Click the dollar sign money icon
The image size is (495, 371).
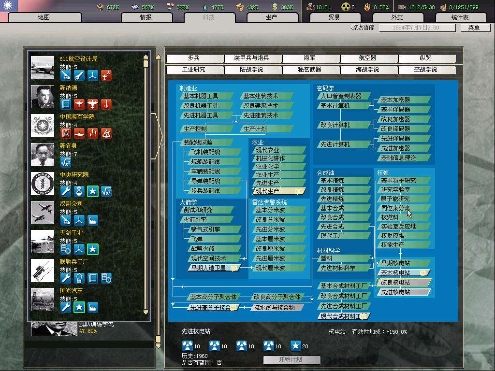pos(275,7)
